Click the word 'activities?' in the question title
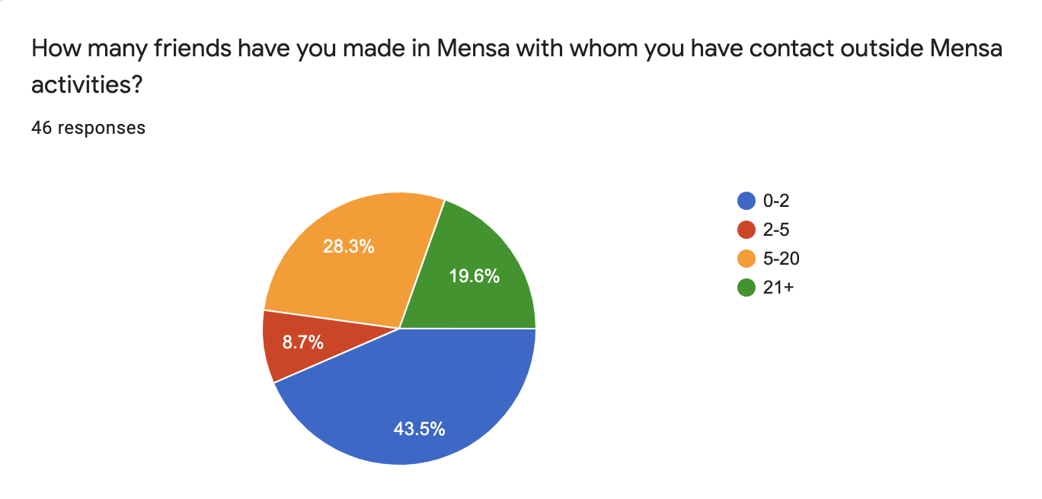 click(x=87, y=85)
